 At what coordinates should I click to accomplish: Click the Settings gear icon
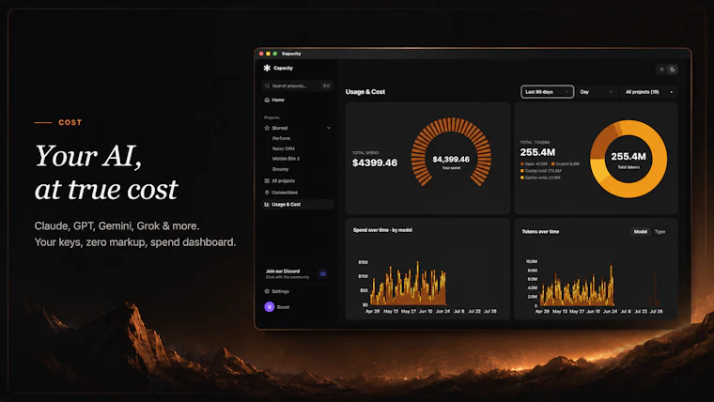click(267, 291)
